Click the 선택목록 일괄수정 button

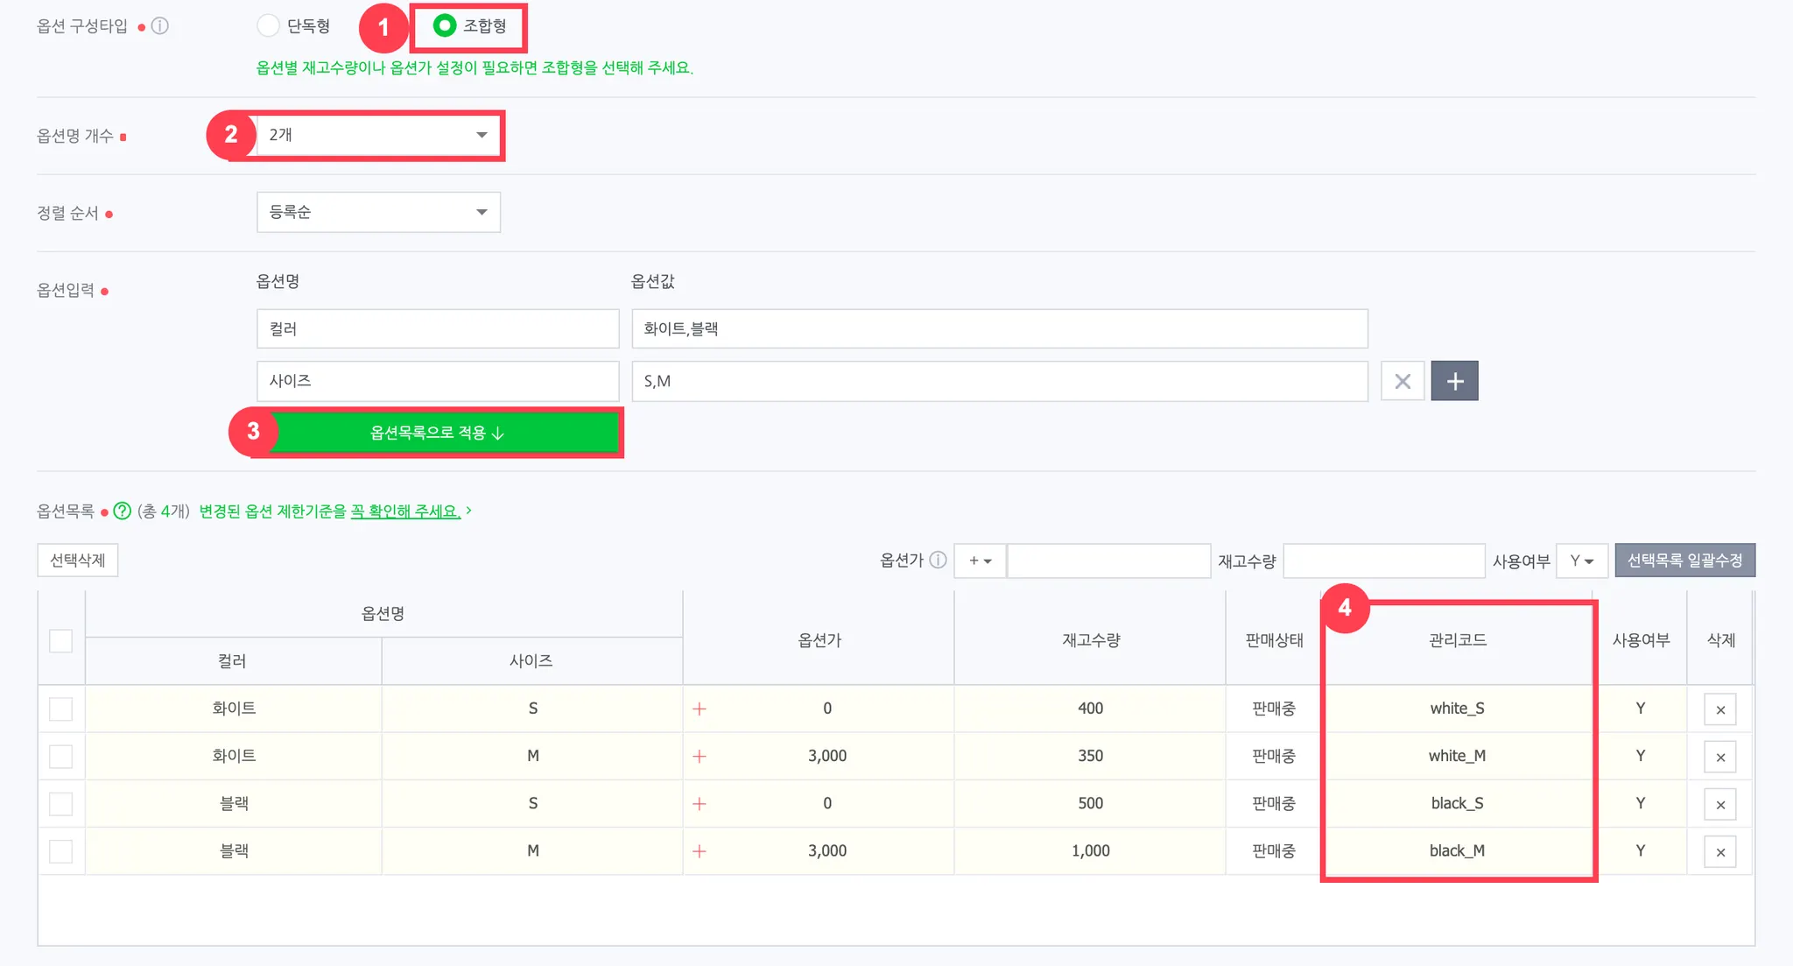pos(1684,561)
